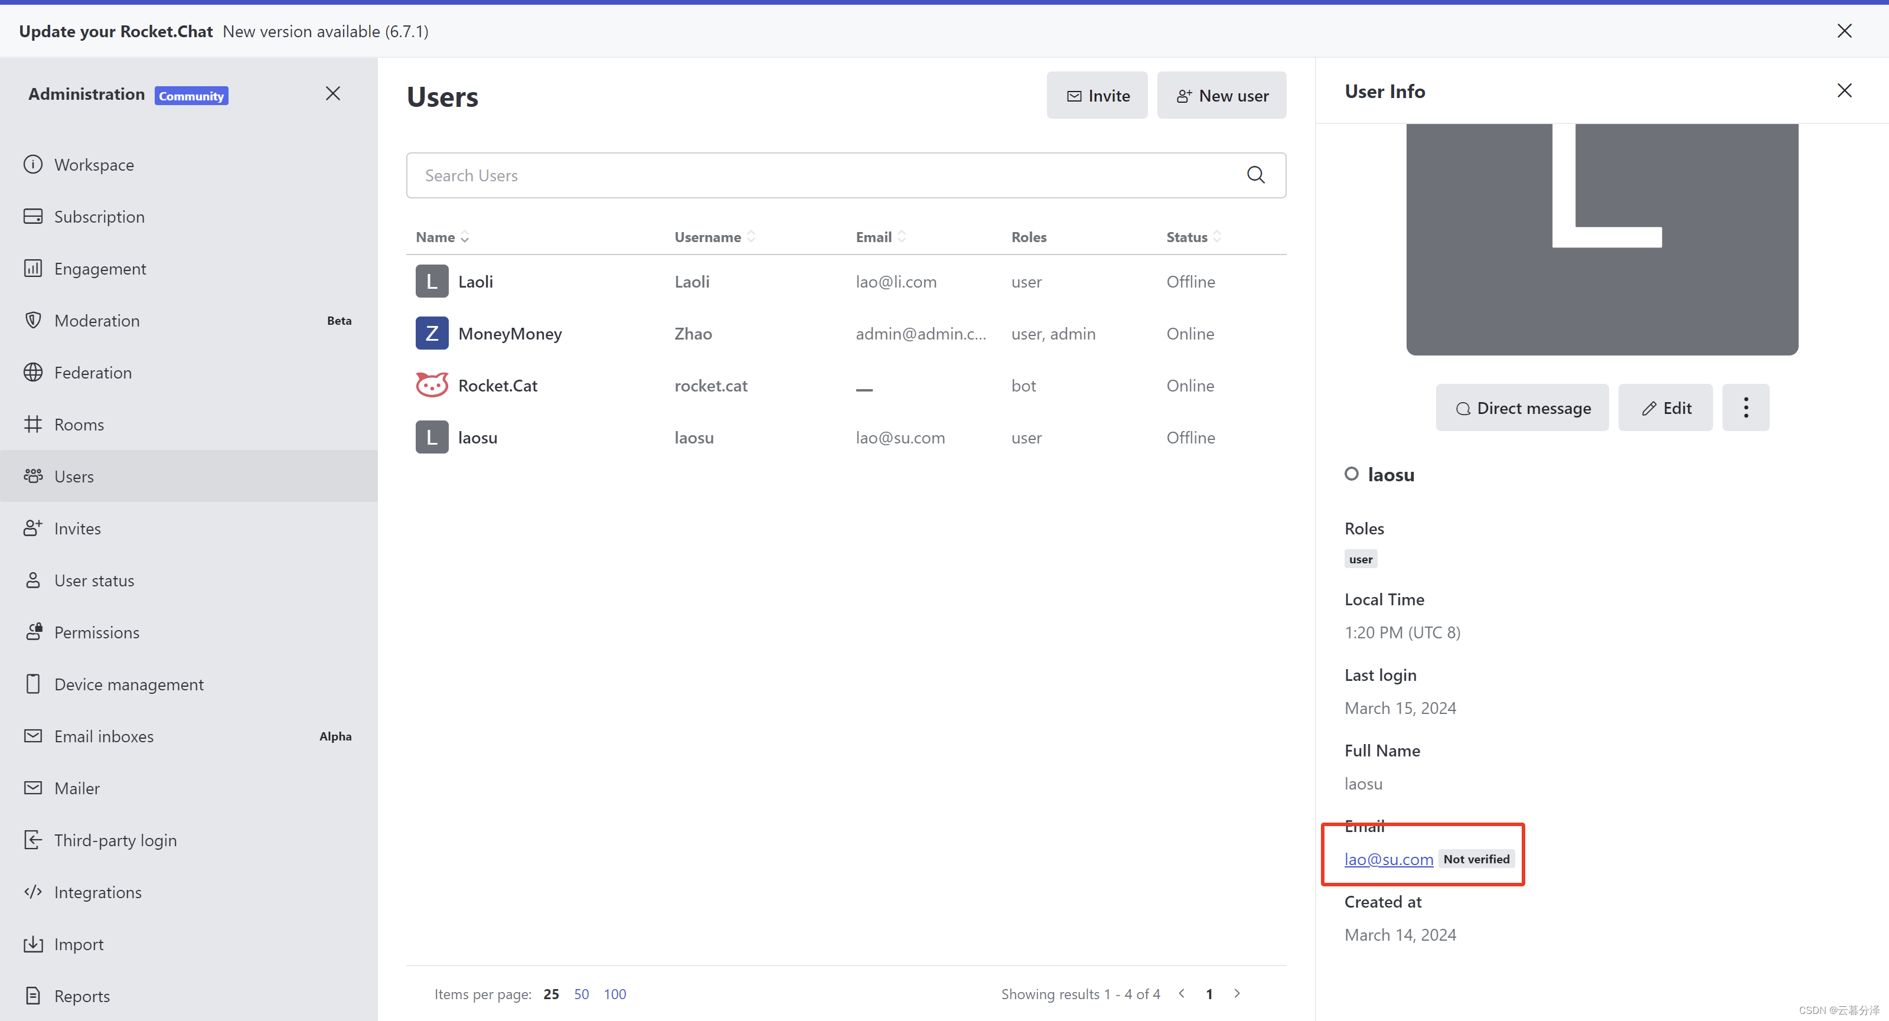The height and width of the screenshot is (1021, 1889).
Task: Set items per page to 100
Action: (615, 994)
